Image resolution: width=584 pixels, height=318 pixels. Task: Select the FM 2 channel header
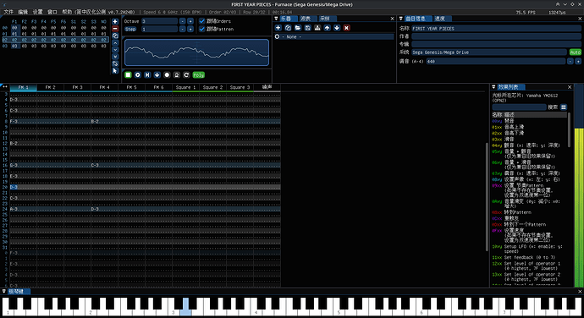pos(50,87)
